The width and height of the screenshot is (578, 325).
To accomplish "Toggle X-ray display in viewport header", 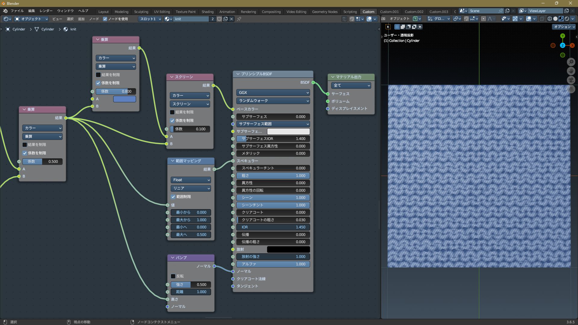I will point(542,19).
